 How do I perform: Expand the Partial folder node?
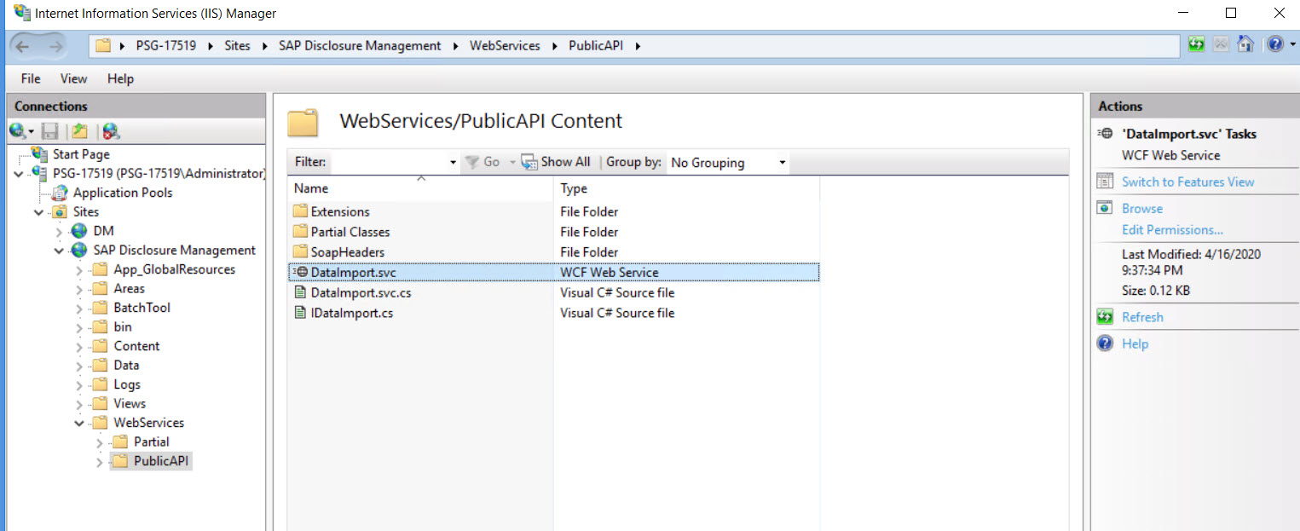coord(100,442)
